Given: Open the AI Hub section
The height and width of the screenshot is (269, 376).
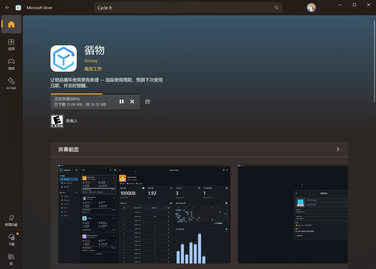Looking at the screenshot, I should coord(11,84).
